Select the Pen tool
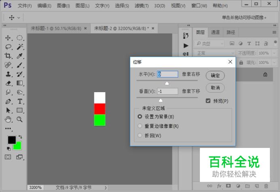This screenshot has width=280, height=192. [x=8, y=101]
